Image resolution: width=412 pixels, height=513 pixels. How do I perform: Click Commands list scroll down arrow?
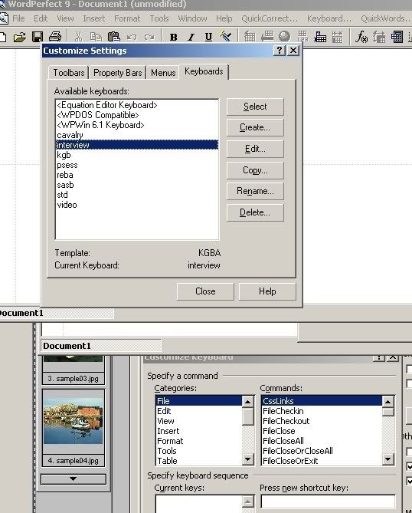pos(387,459)
